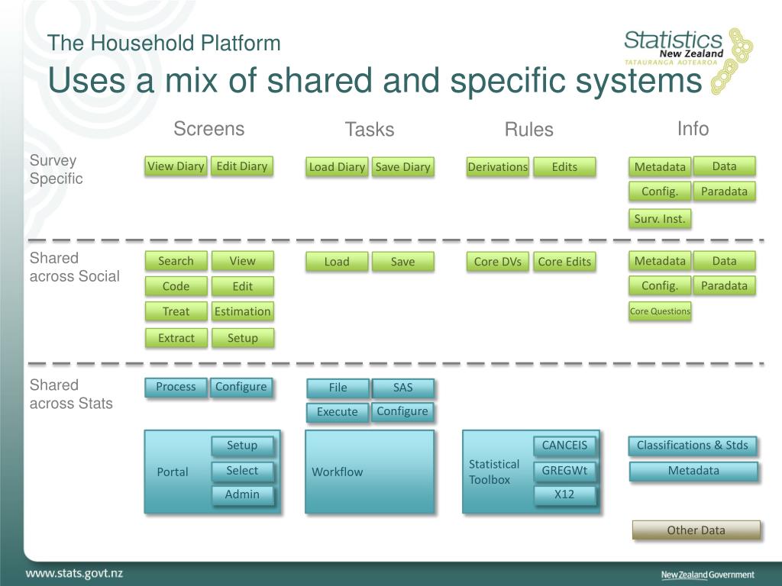Select the View Diary box
This screenshot has height=586, width=782.
[x=176, y=166]
